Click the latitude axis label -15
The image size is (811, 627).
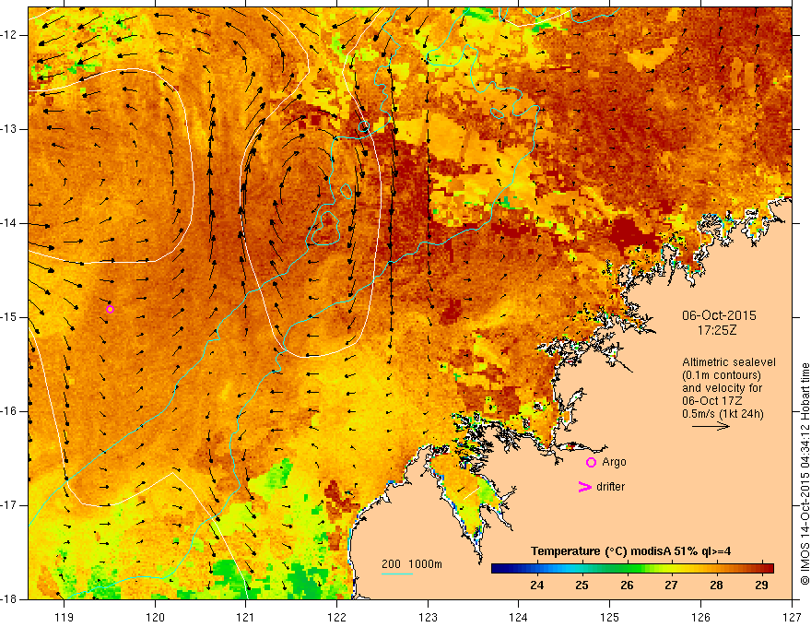pos(9,317)
